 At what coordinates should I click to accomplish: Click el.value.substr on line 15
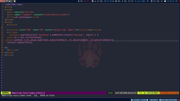tap(36, 40)
